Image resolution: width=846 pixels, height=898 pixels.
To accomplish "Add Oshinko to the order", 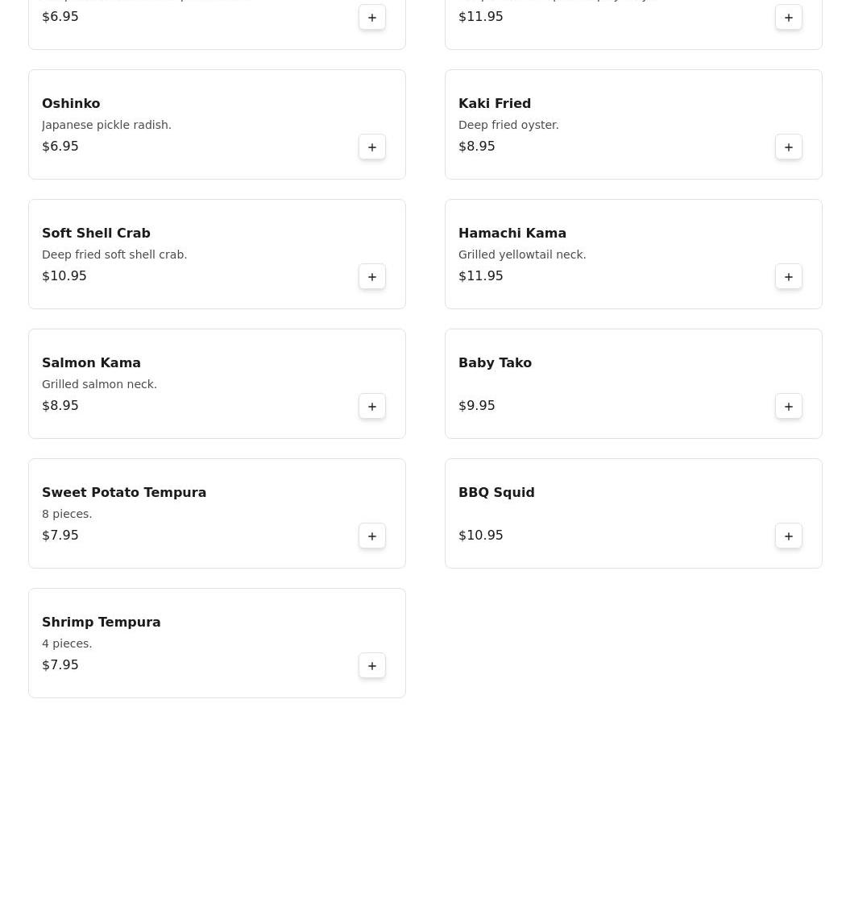I will [372, 147].
